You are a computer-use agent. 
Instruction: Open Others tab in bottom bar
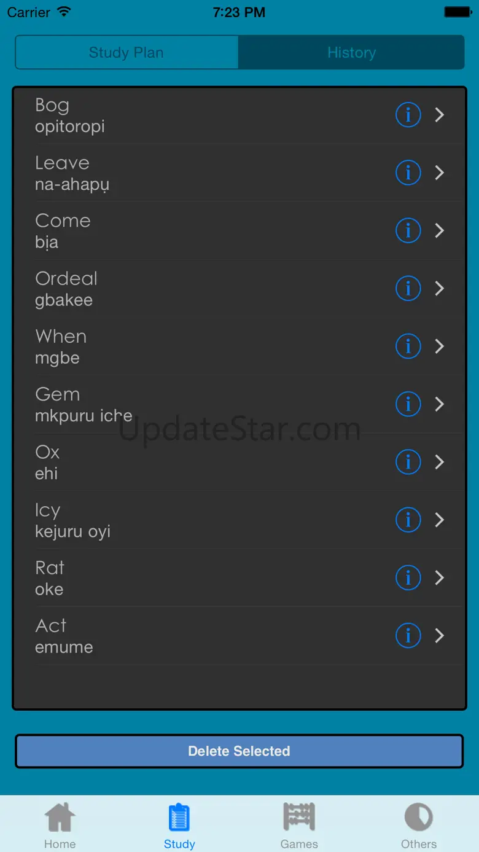[x=419, y=825]
